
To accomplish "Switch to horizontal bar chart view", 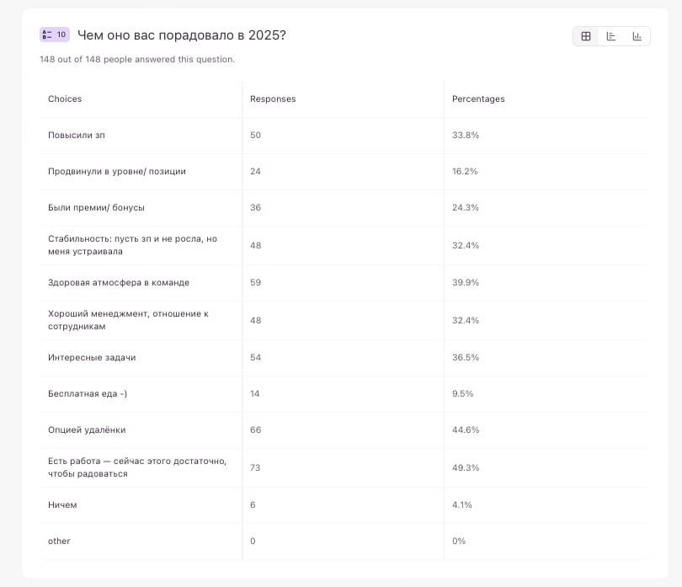I will pos(611,36).
